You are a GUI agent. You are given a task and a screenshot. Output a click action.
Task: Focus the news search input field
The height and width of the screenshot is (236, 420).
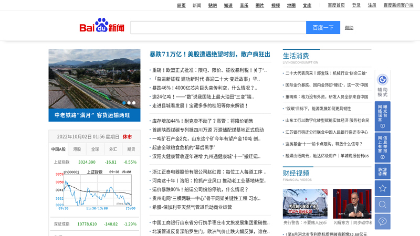point(218,28)
